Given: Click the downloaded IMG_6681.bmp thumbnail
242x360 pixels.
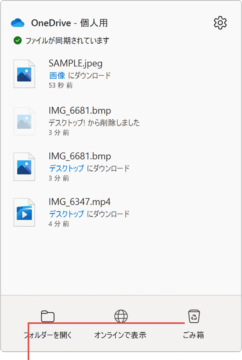Looking at the screenshot, I should click(x=24, y=166).
